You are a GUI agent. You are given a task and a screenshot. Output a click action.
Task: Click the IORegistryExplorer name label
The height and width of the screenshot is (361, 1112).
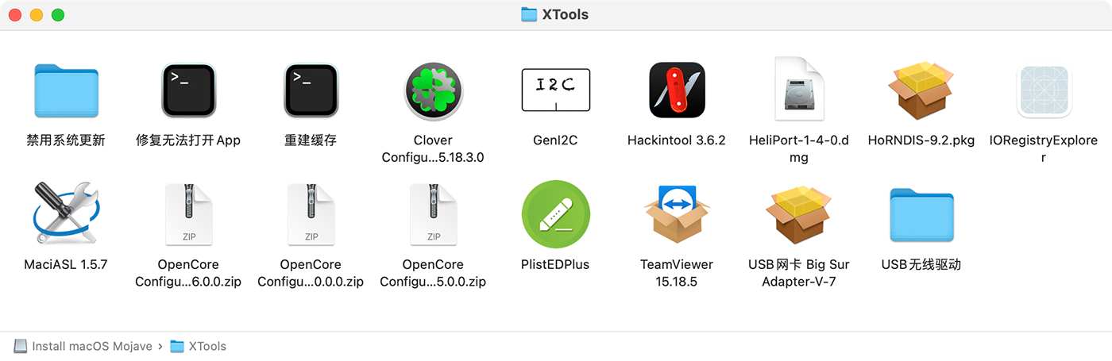tap(1044, 149)
